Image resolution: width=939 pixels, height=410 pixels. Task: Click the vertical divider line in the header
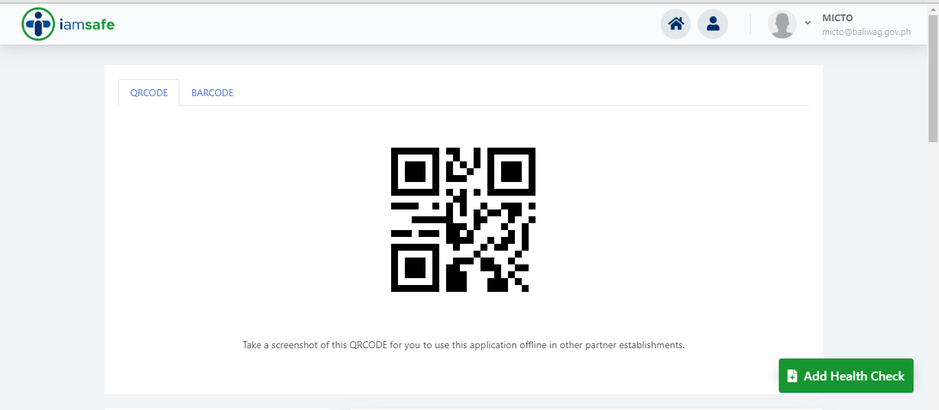click(x=750, y=24)
